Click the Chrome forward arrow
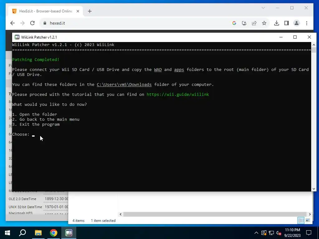The width and height of the screenshot is (319, 239). click(22, 23)
